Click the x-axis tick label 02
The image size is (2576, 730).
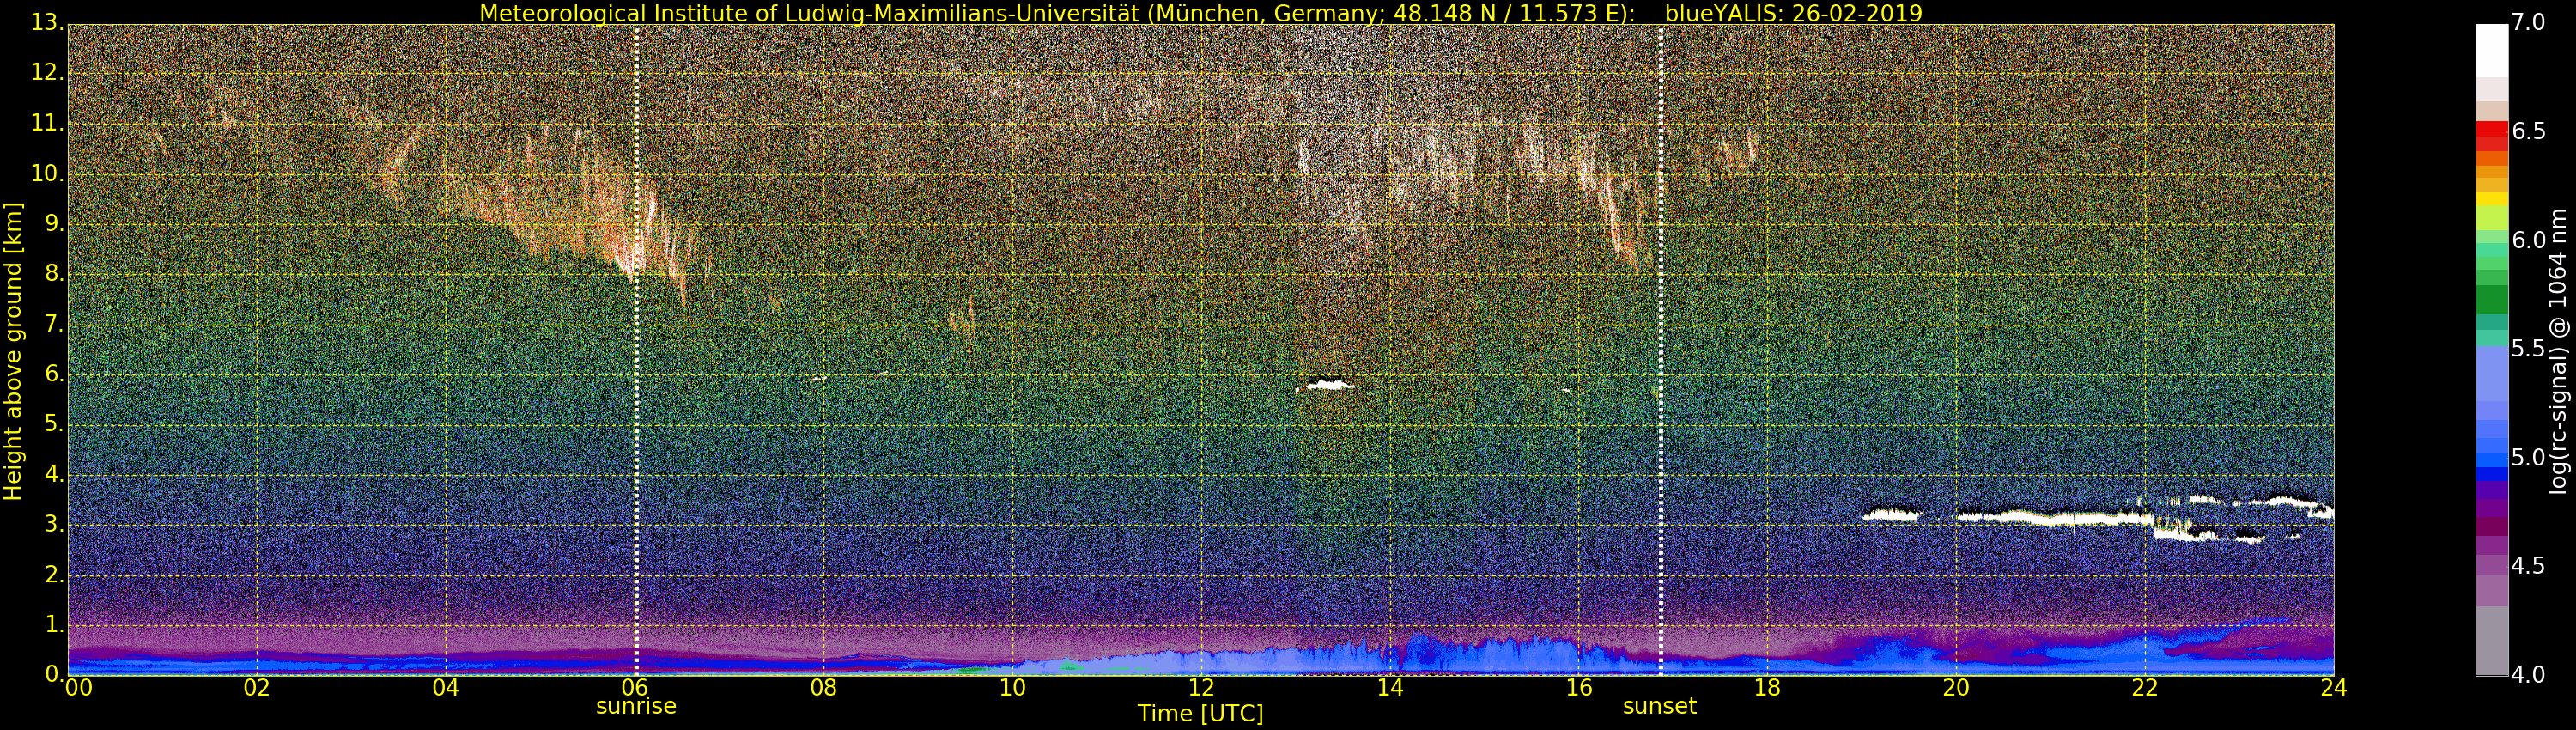pos(257,687)
